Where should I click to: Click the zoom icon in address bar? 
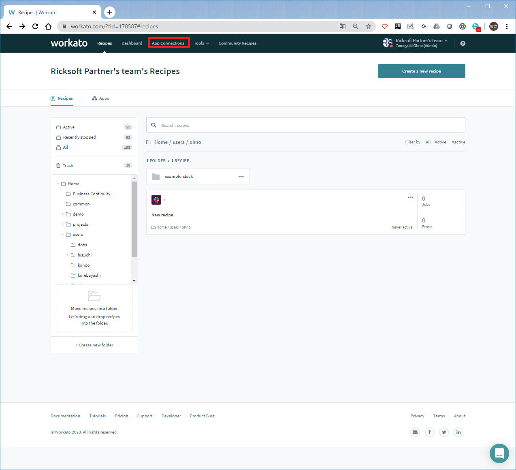356,26
